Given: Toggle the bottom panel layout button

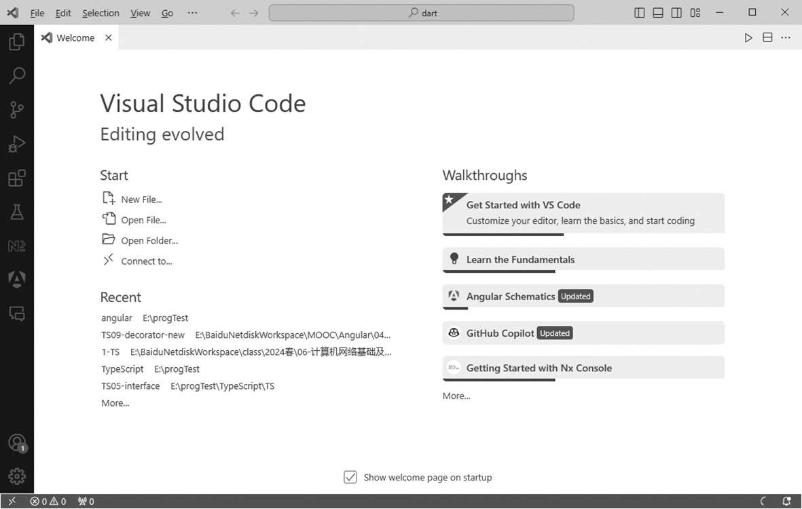Looking at the screenshot, I should click(x=658, y=13).
